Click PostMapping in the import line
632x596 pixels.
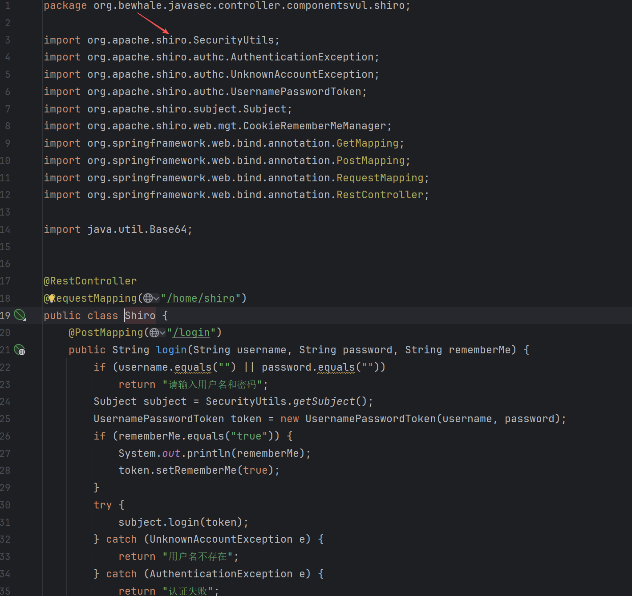(x=371, y=160)
